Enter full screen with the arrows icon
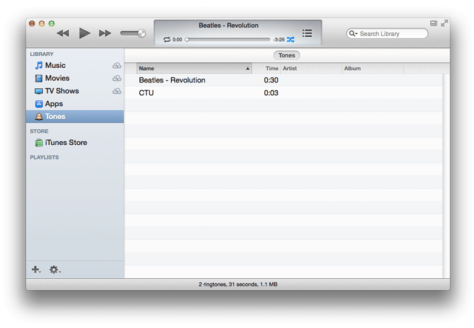Image resolution: width=474 pixels, height=328 pixels. pyautogui.click(x=444, y=23)
